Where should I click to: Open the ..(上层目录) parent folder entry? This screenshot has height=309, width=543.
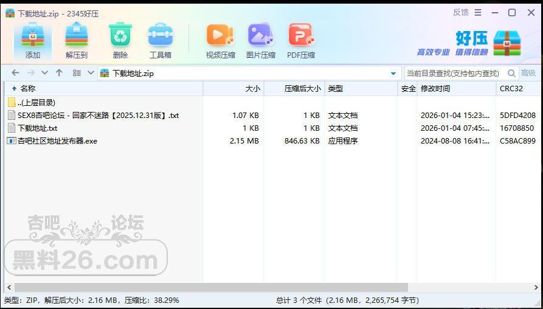click(36, 103)
